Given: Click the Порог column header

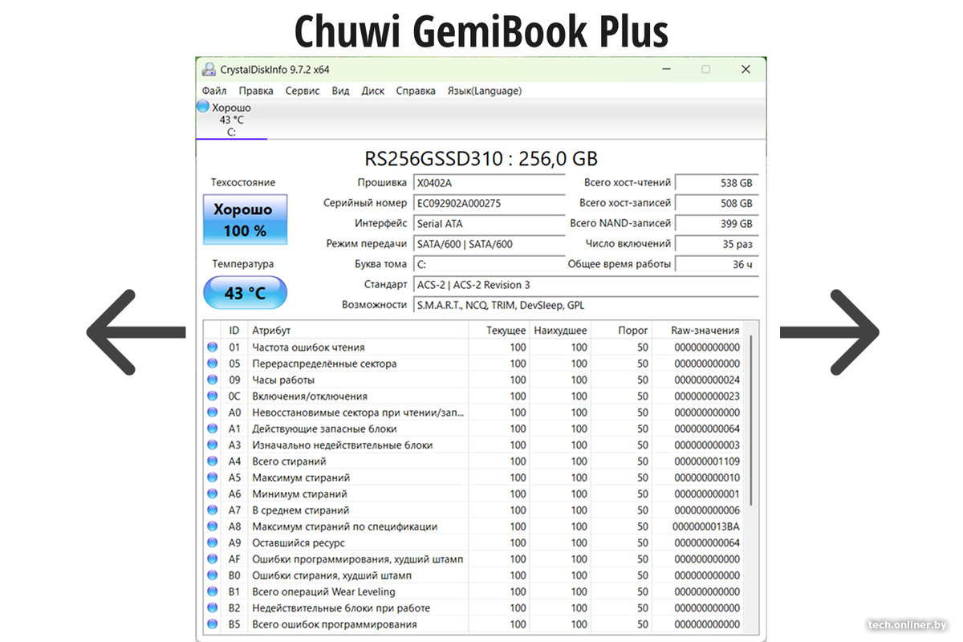Looking at the screenshot, I should click(621, 331).
